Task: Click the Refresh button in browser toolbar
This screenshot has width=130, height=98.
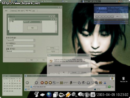Action: (x=46, y=83)
